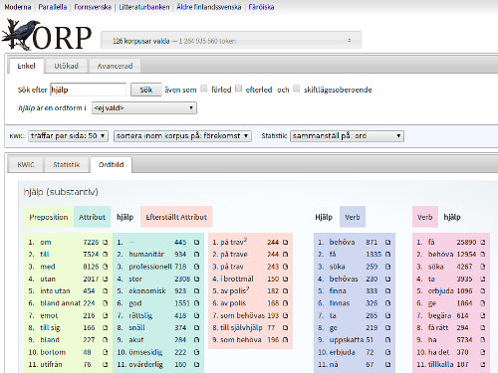The image size is (498, 373).
Task: Click the Korp raven logo
Action: pos(47,35)
